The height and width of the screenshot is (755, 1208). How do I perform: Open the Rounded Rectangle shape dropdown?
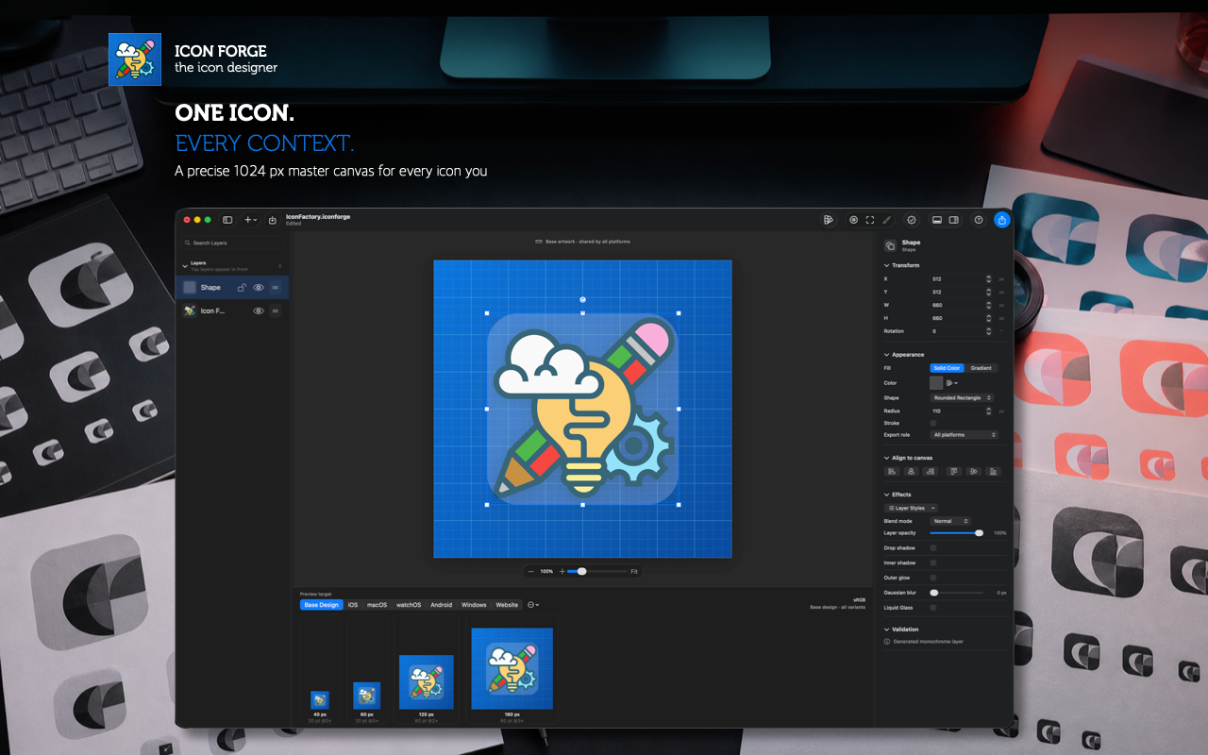point(962,398)
